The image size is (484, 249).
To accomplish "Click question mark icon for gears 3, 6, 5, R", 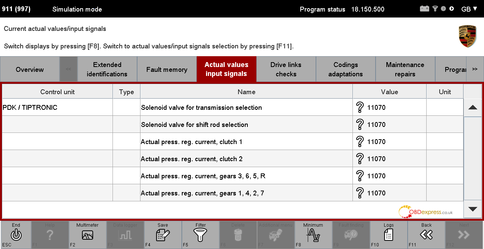I will (x=360, y=176).
